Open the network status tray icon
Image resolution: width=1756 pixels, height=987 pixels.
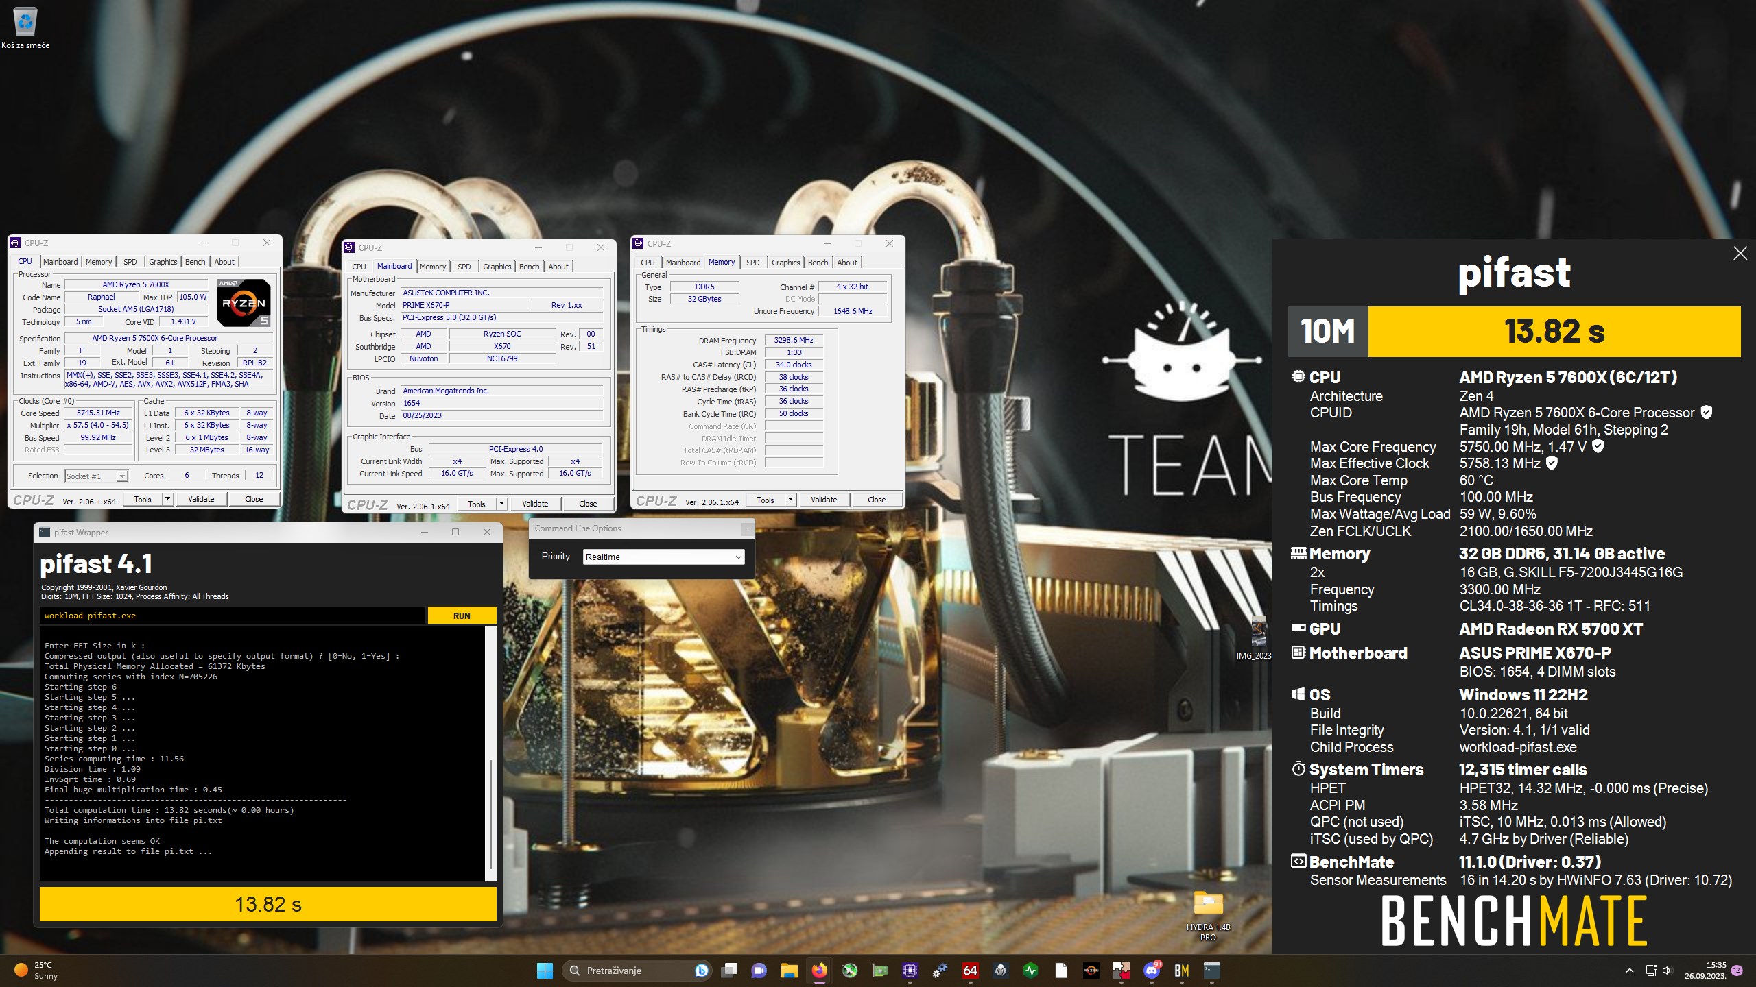1651,971
